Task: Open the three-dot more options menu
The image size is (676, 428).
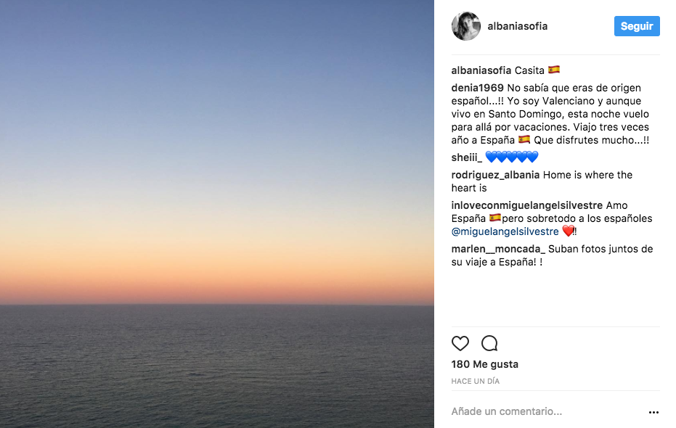Action: pos(653,412)
